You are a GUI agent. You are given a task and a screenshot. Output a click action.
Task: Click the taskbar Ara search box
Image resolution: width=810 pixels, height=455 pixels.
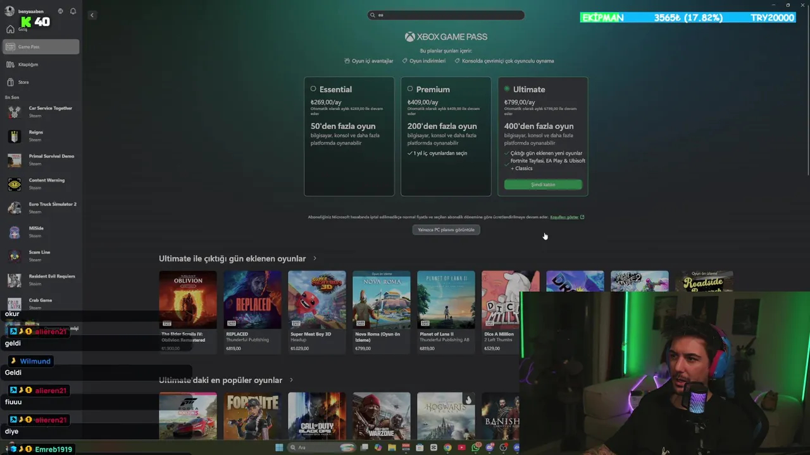click(x=321, y=447)
